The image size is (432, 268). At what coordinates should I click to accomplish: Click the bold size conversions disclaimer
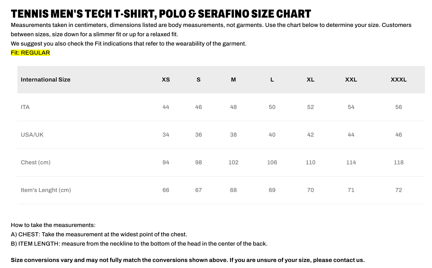click(188, 260)
